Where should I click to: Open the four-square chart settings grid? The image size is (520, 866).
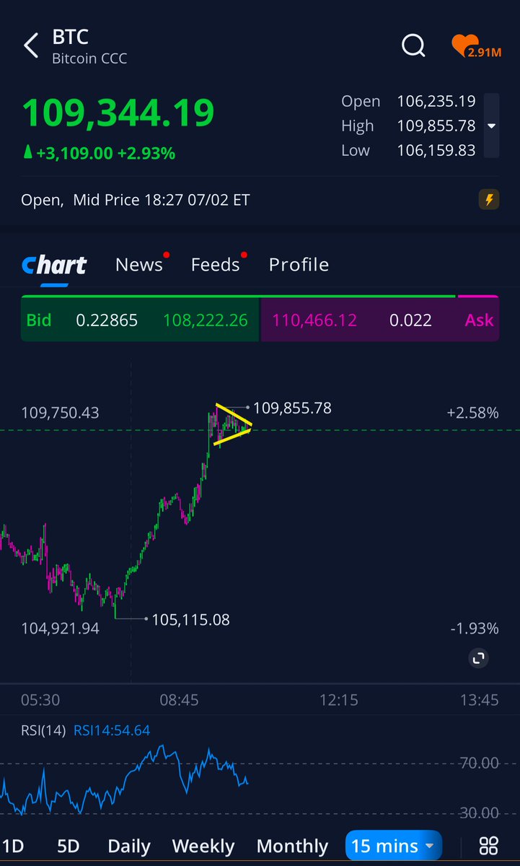coord(489,846)
